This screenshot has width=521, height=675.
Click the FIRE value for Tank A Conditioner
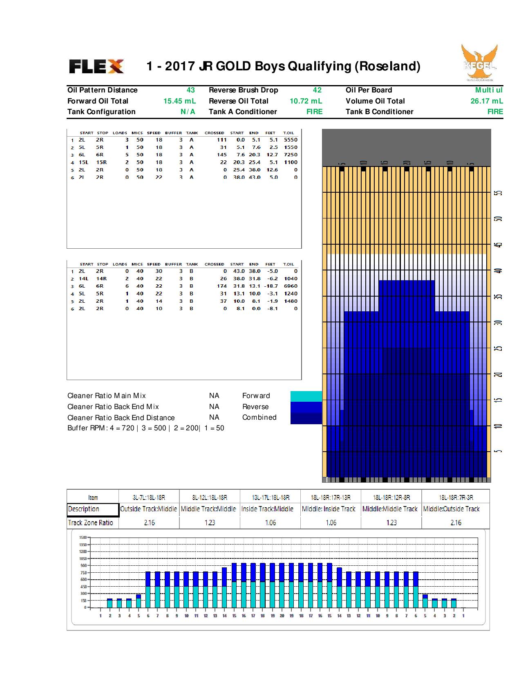pyautogui.click(x=315, y=112)
